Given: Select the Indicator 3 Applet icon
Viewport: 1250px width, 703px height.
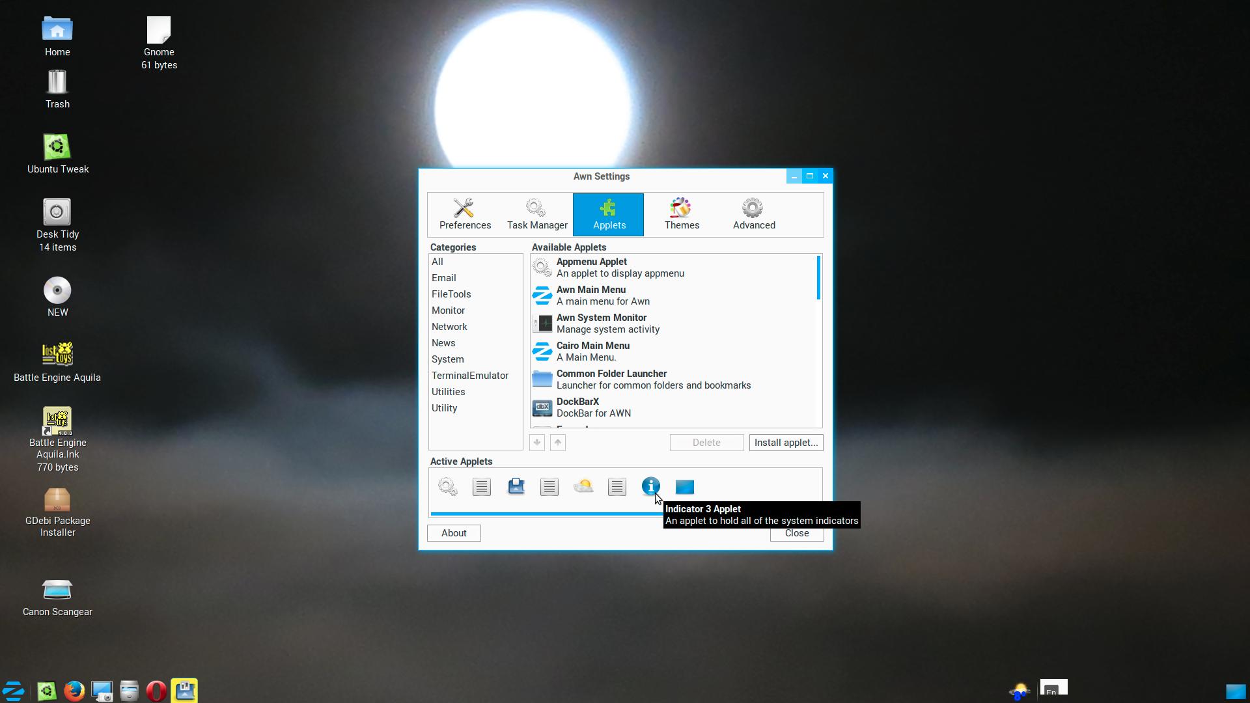Looking at the screenshot, I should point(650,486).
